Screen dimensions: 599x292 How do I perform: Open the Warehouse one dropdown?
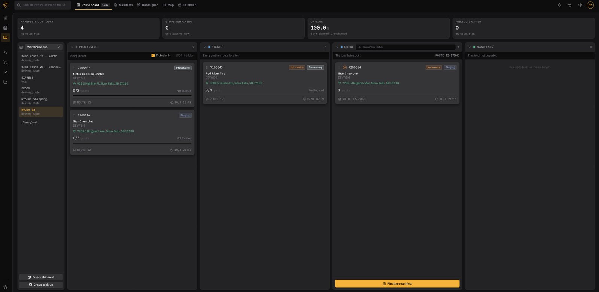click(x=43, y=47)
